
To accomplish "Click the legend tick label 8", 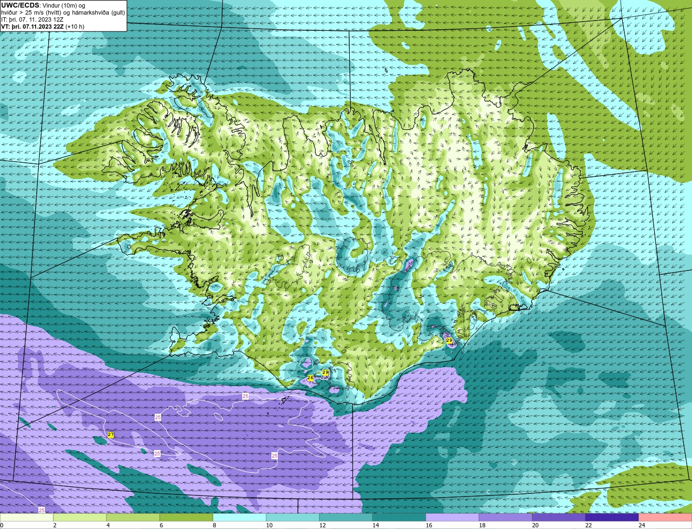I will (x=215, y=525).
